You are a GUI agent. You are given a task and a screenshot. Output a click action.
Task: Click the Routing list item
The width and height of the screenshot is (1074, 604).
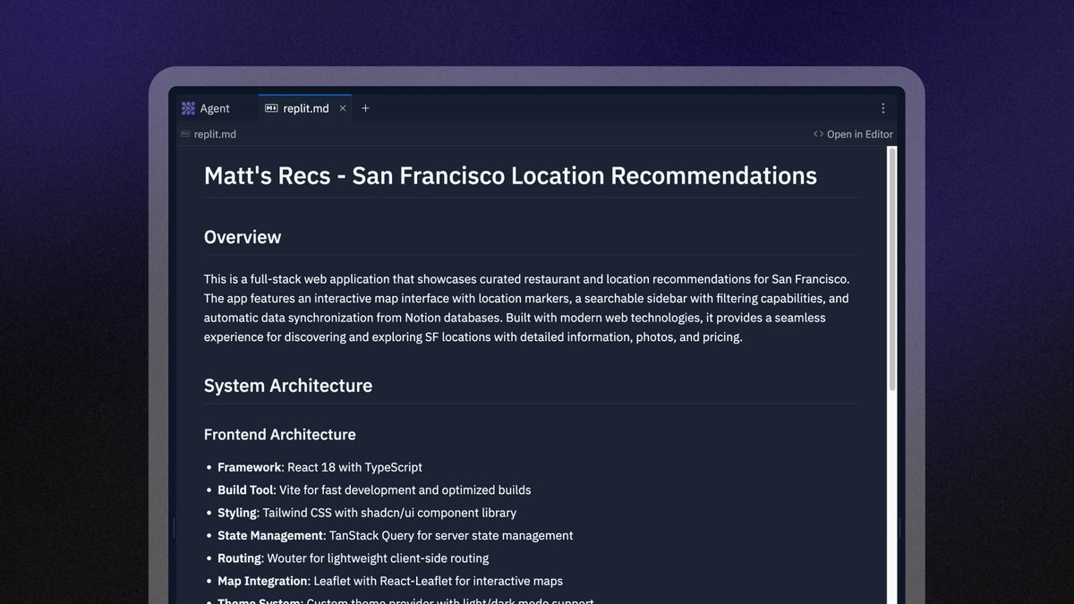point(353,558)
